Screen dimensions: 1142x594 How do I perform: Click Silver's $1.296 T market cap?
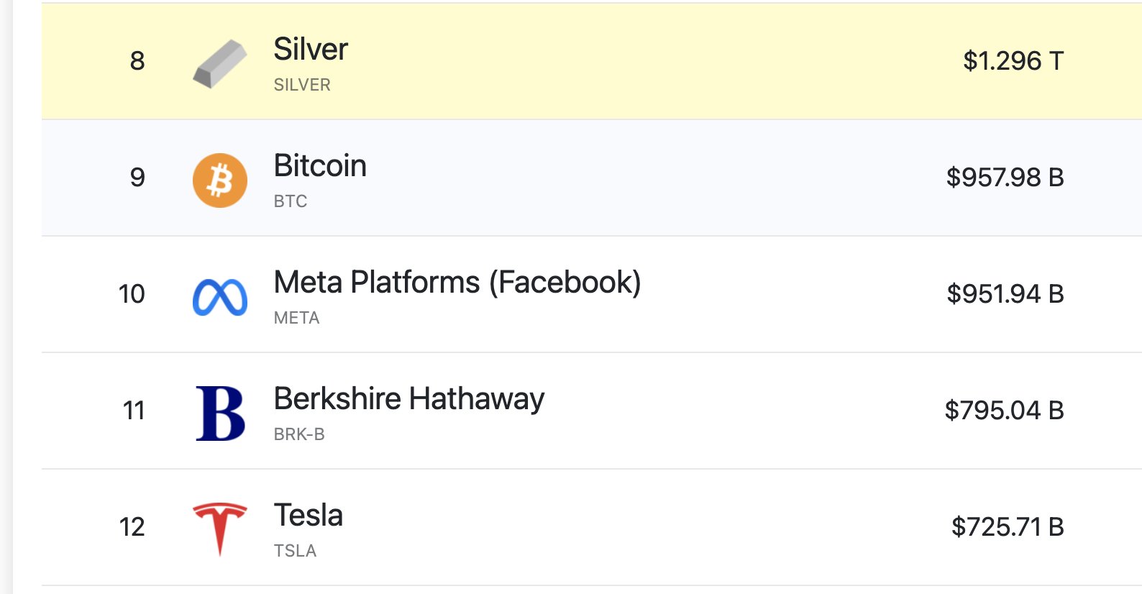point(1013,61)
